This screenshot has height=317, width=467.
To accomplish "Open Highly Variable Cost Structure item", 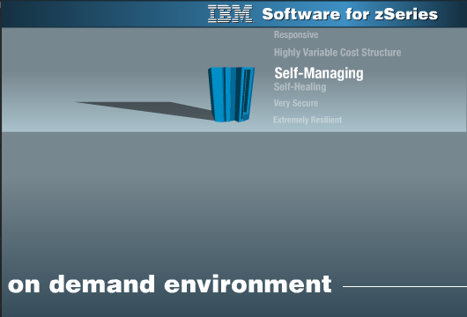I will coord(337,52).
